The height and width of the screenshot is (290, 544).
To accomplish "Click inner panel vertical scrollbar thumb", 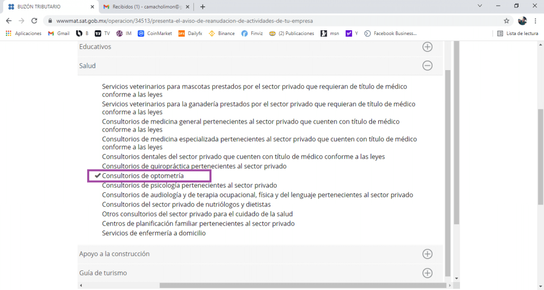I will coord(447,173).
